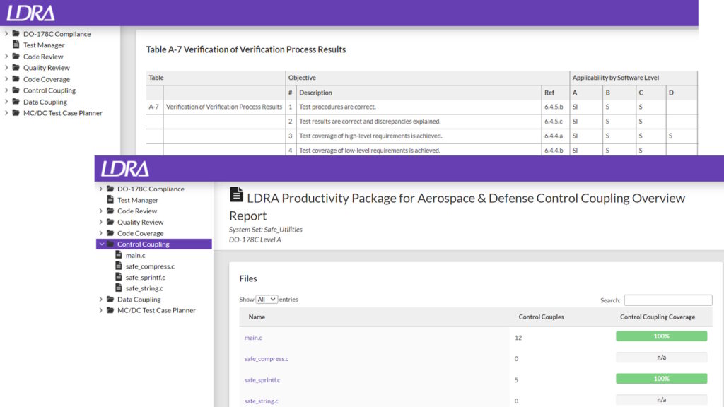The image size is (724, 407).
Task: Open safe_string.c link in Files table
Action: point(262,401)
